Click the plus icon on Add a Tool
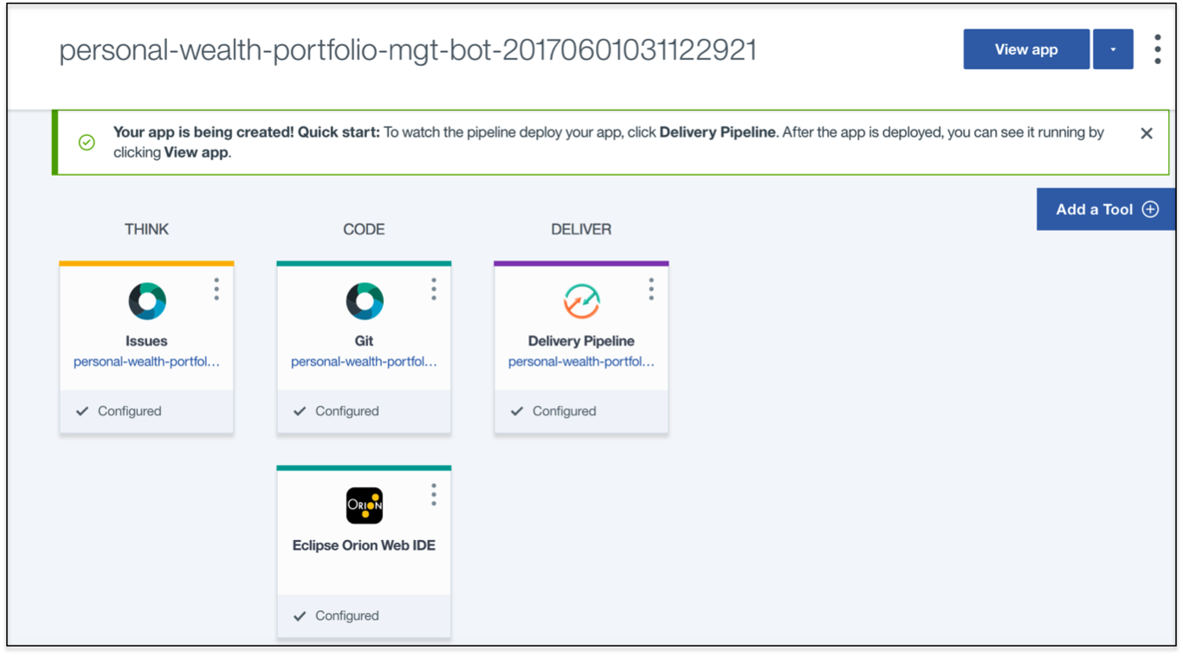Viewport: 1183px width, 656px height. coord(1150,209)
